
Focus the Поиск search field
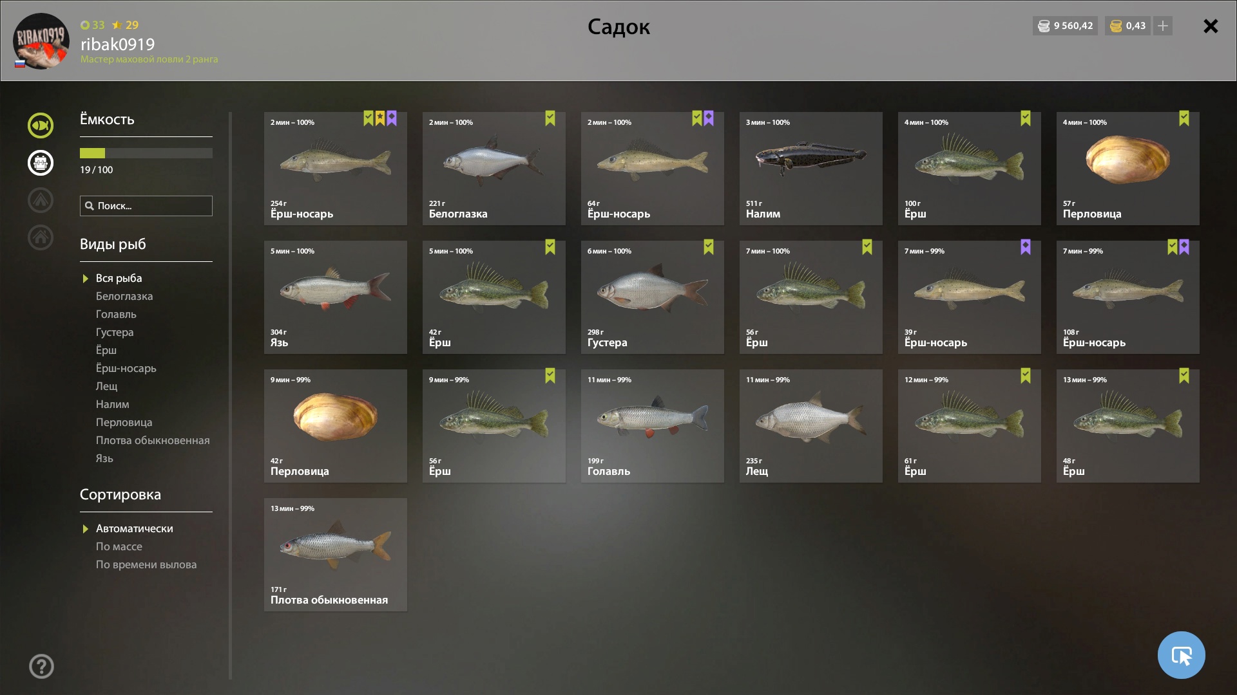(x=146, y=206)
